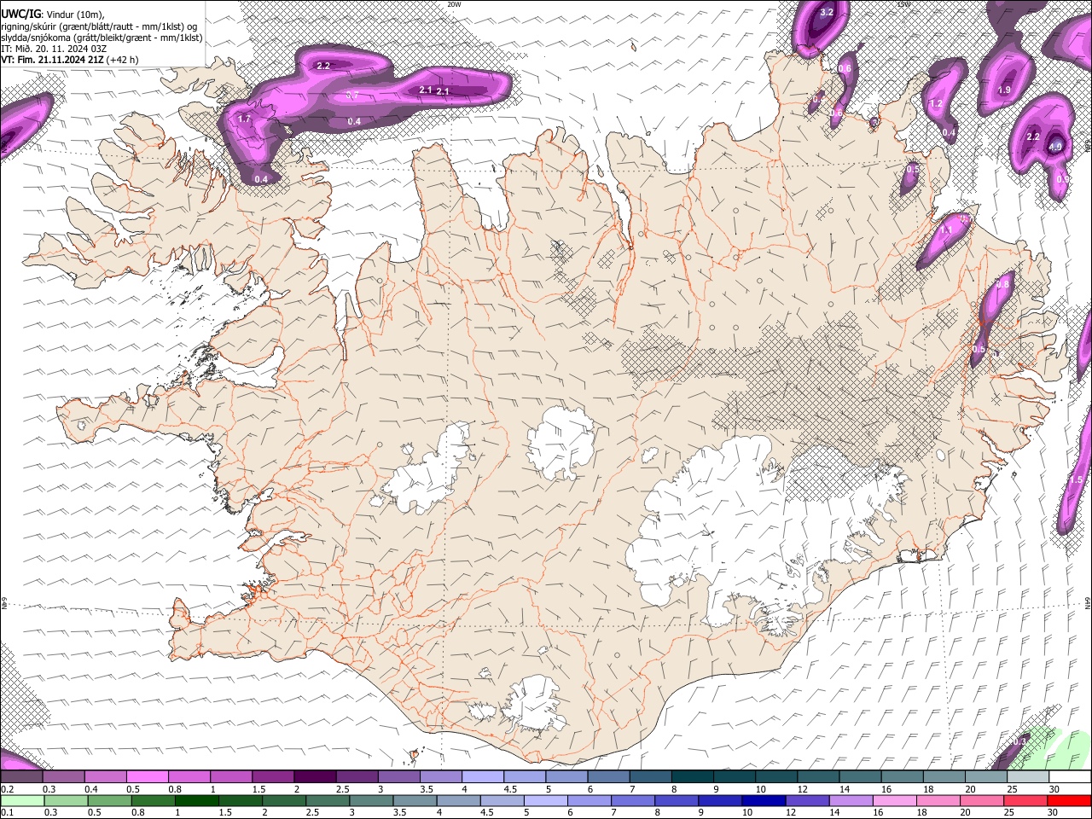The height and width of the screenshot is (819, 1092).
Task: Click the light lavender swatch labelled 4 in upper legend
Action: [483, 777]
